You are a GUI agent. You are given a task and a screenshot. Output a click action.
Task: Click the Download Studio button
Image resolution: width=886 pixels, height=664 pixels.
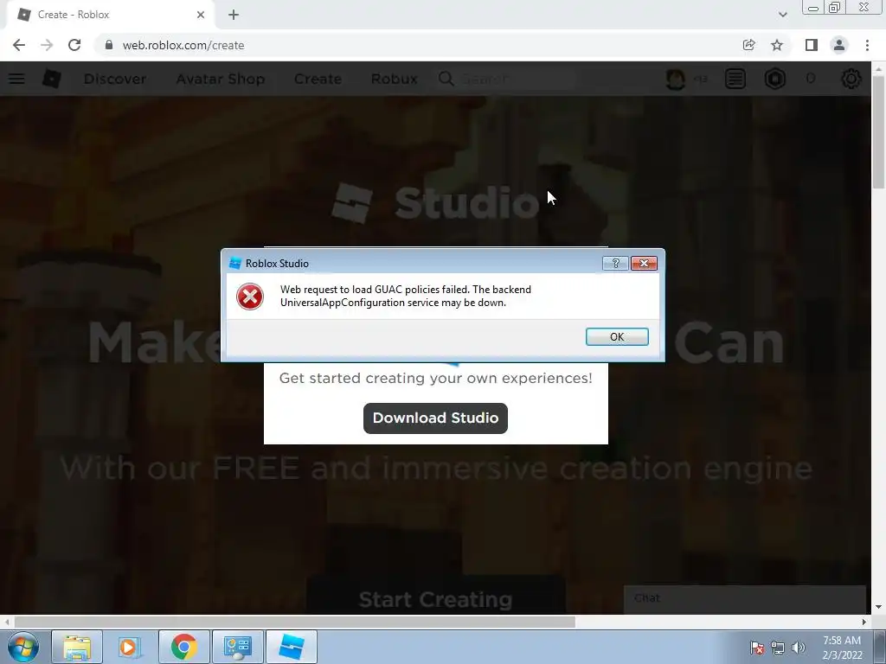[435, 418]
